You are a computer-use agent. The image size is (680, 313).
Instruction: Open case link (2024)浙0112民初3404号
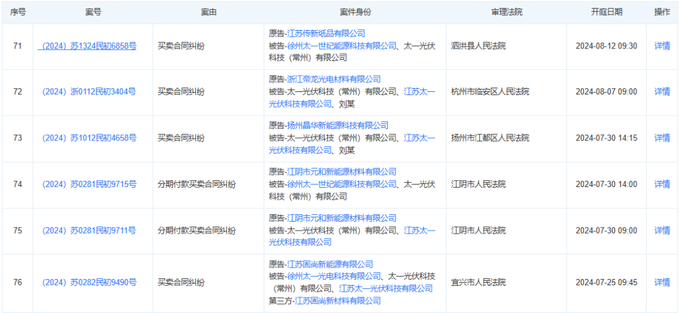tap(89, 92)
